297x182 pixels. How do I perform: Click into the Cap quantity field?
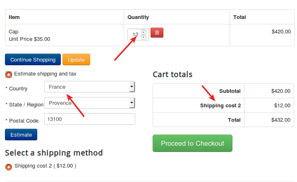[134, 35]
